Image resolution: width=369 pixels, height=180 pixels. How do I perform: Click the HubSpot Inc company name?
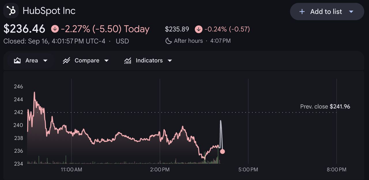coord(49,11)
